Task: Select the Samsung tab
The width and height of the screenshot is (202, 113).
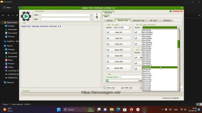Action: coord(108,13)
